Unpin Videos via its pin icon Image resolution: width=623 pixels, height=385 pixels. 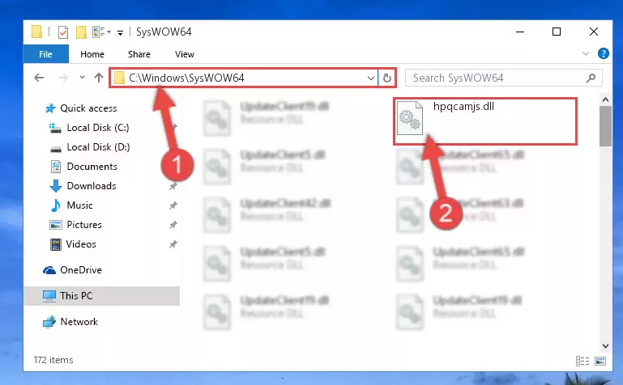click(173, 244)
